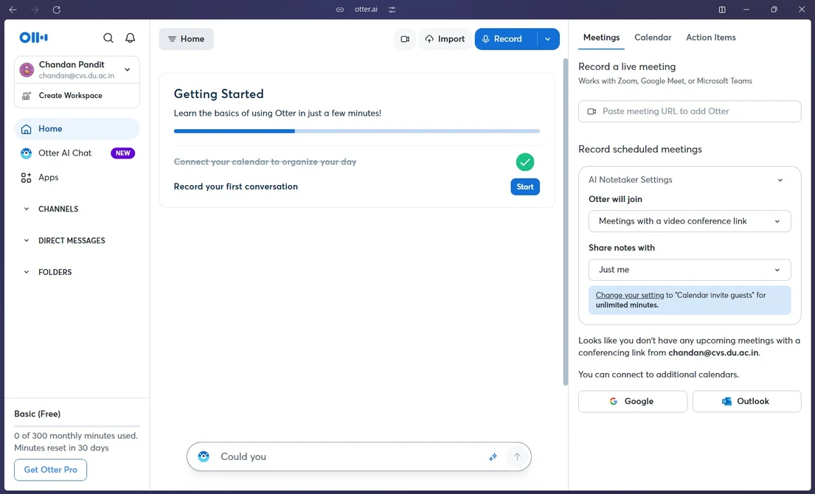The width and height of the screenshot is (815, 494).
Task: Click the Home header menu button
Action: (x=186, y=39)
